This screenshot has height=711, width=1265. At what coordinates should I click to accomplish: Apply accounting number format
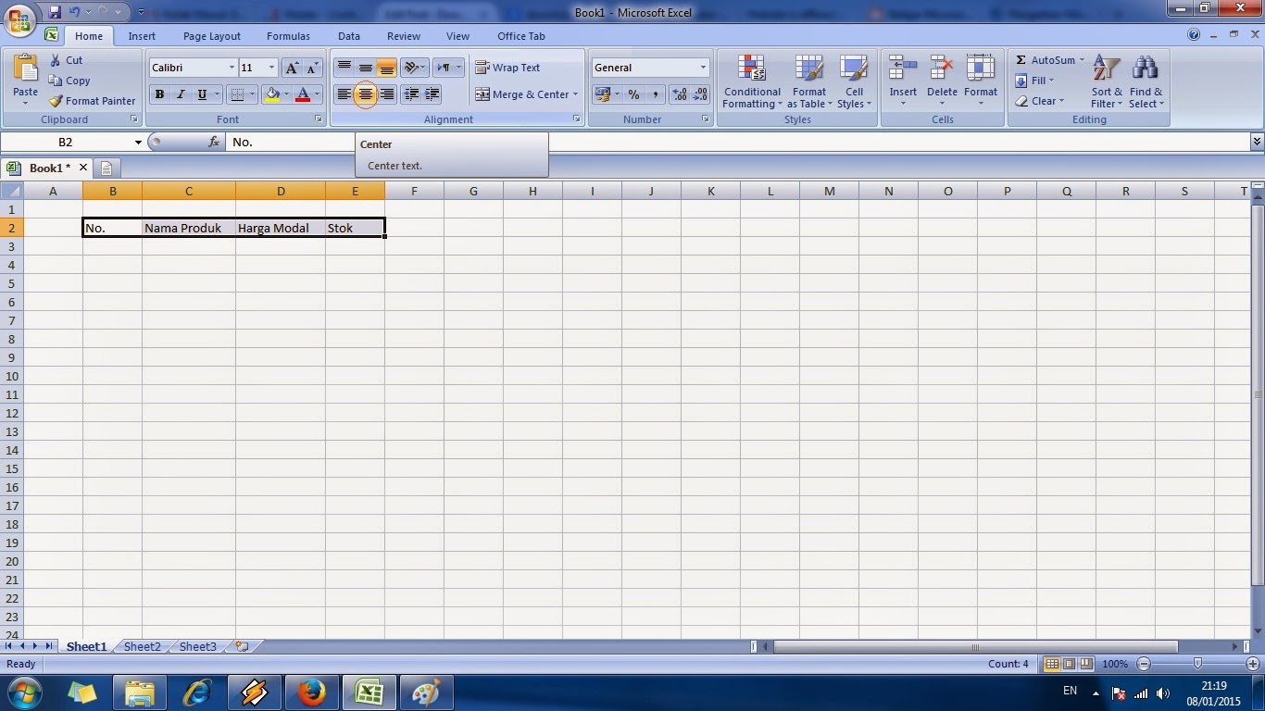[x=602, y=94]
